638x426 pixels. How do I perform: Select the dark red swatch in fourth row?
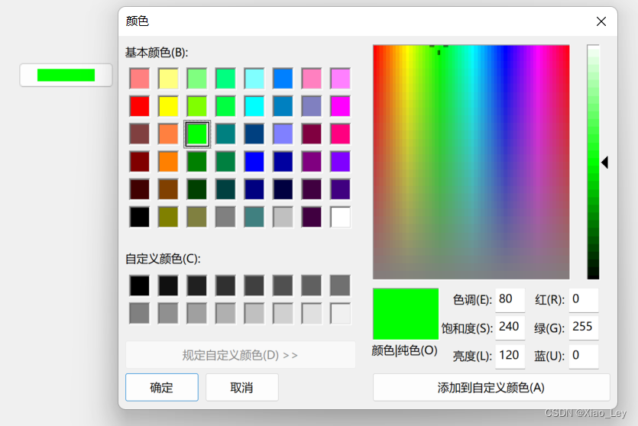140,161
